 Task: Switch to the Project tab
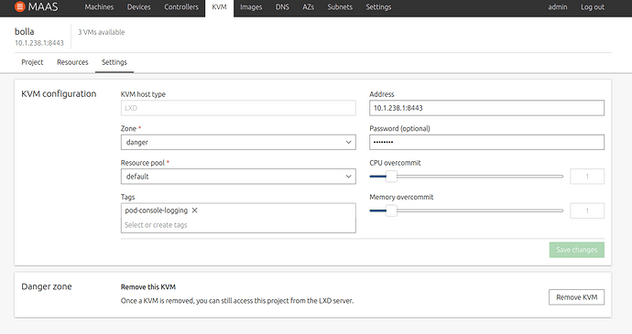click(32, 62)
